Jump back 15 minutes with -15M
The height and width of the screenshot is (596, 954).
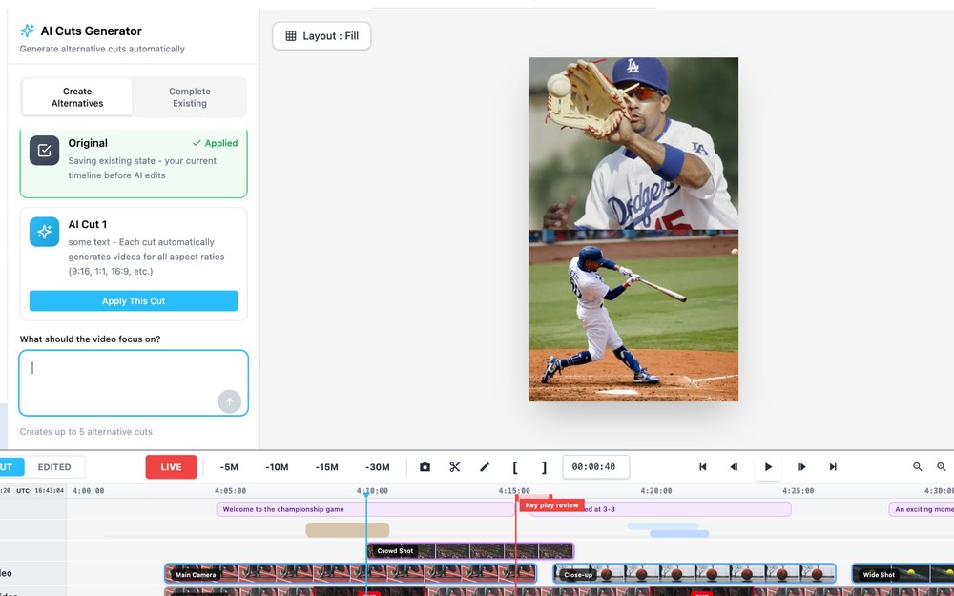click(x=326, y=467)
